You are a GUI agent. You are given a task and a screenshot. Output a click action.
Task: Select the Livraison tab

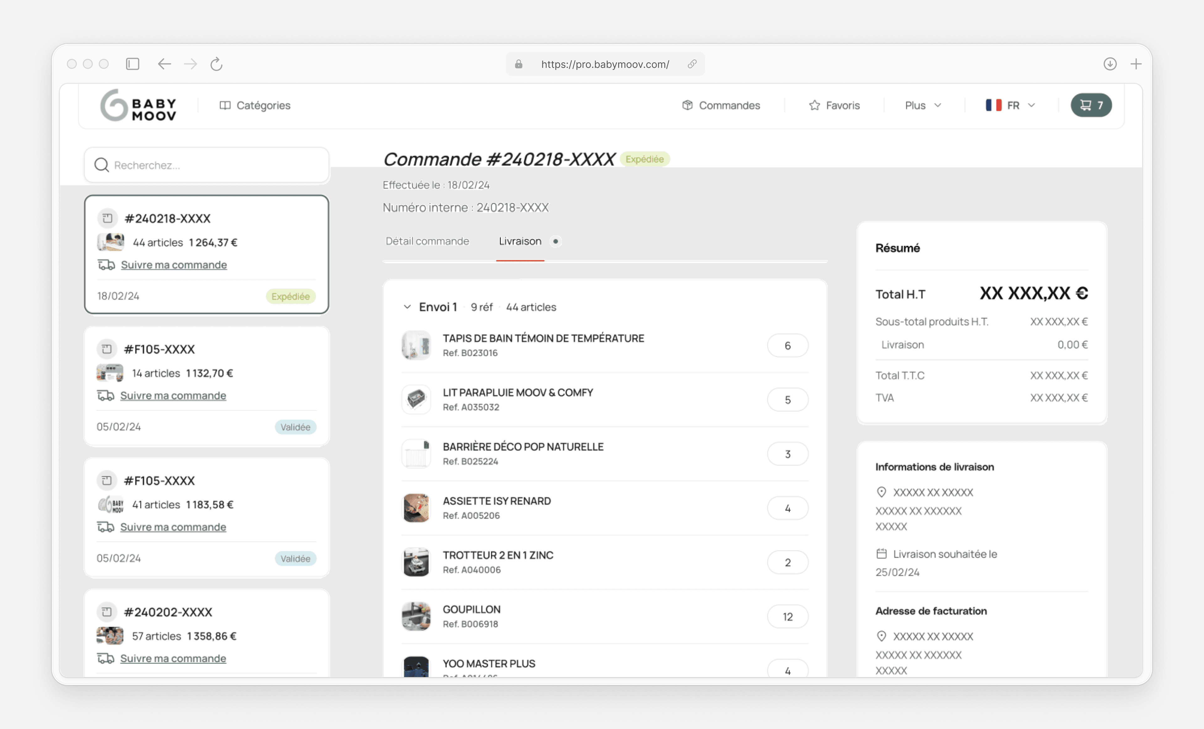520,241
